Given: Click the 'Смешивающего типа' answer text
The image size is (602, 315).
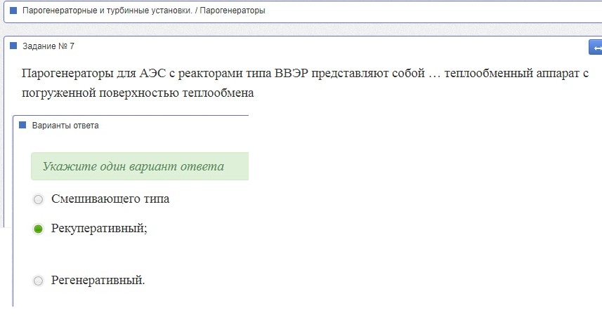Looking at the screenshot, I should click(110, 199).
